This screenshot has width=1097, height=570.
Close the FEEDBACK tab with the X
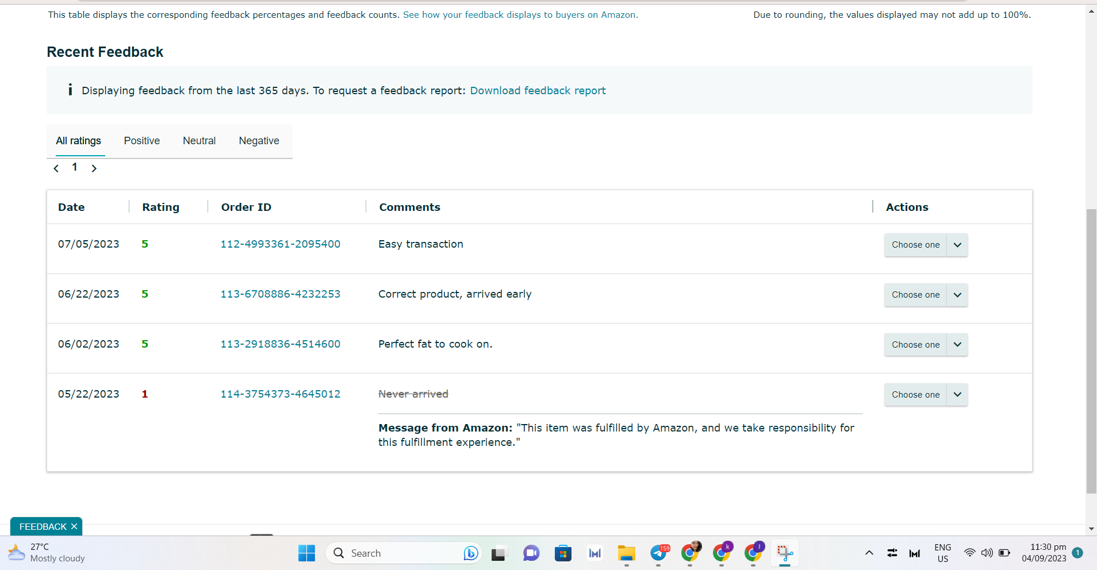pyautogui.click(x=74, y=526)
